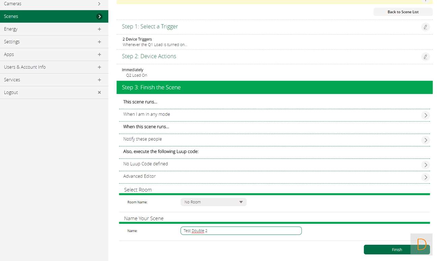Click the Logout X icon in sidebar
Screen dimensions: 438x261
pyautogui.click(x=99, y=92)
